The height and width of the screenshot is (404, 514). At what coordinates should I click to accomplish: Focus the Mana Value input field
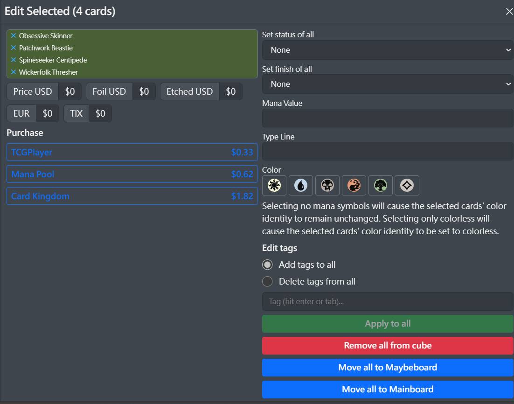click(x=388, y=118)
